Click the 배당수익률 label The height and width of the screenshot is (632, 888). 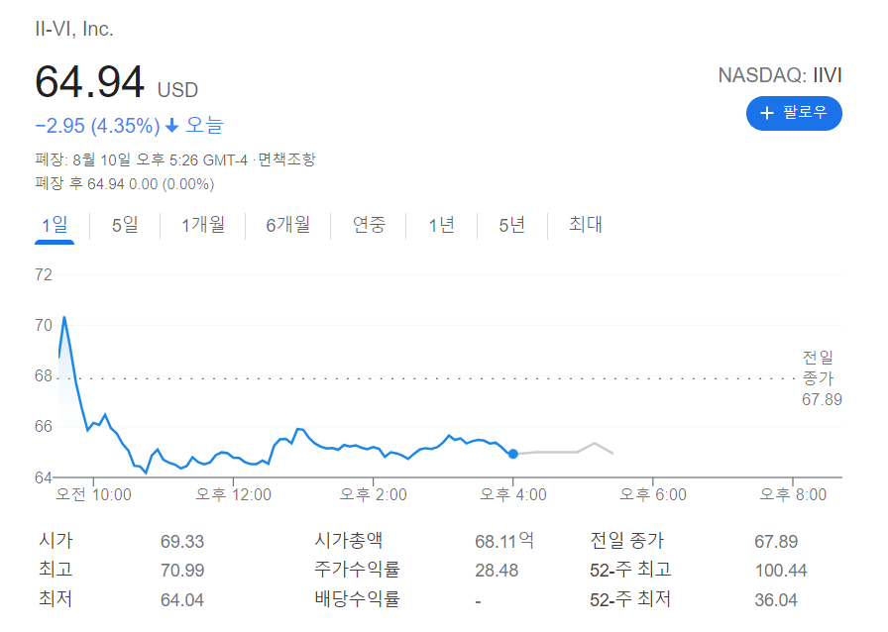tap(357, 599)
